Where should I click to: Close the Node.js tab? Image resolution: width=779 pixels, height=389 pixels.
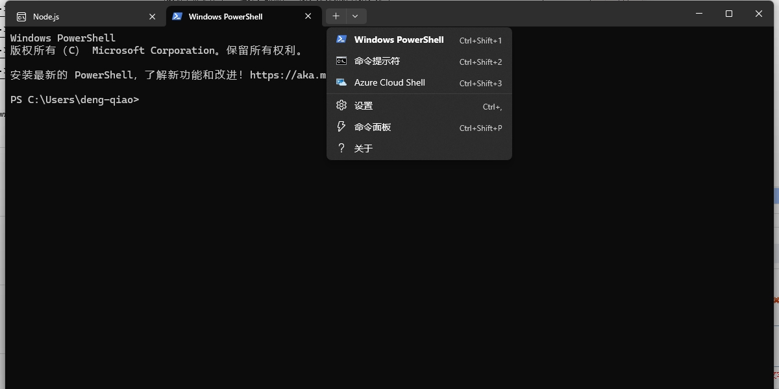coord(152,16)
